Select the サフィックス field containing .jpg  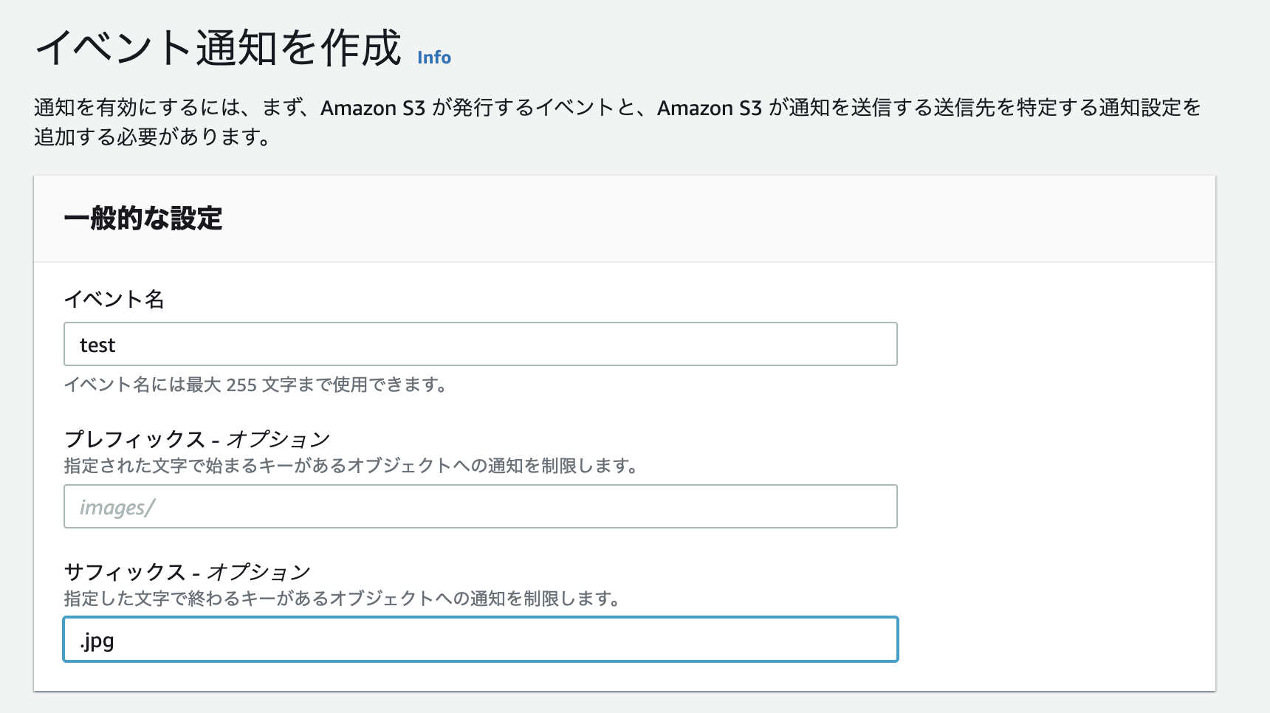[480, 640]
